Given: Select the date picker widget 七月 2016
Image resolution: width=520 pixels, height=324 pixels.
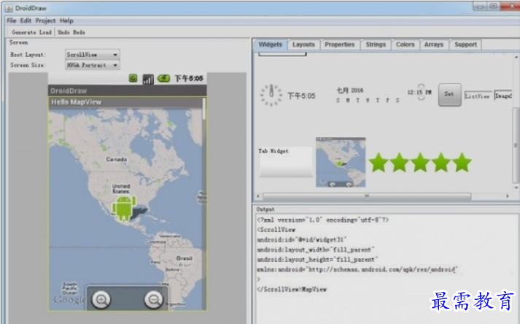Looking at the screenshot, I should point(368,95).
